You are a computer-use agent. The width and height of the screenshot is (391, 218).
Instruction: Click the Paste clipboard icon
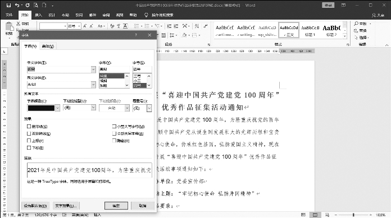click(x=9, y=27)
